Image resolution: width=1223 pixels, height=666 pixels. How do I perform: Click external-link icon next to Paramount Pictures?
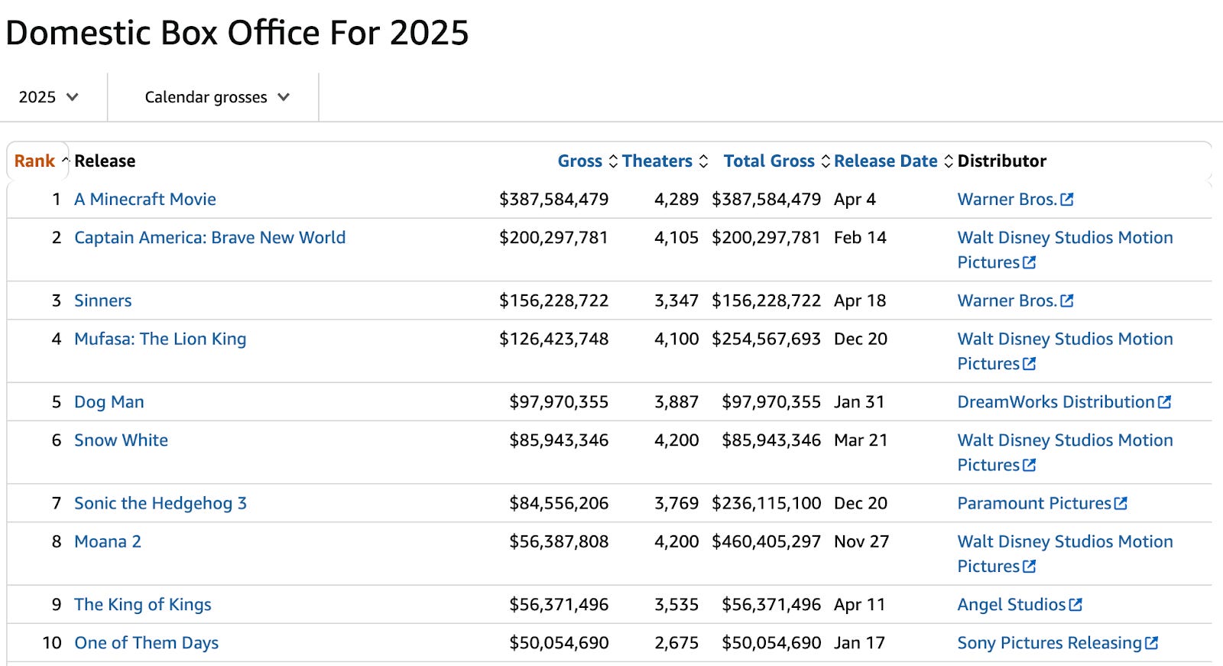[x=1121, y=504]
